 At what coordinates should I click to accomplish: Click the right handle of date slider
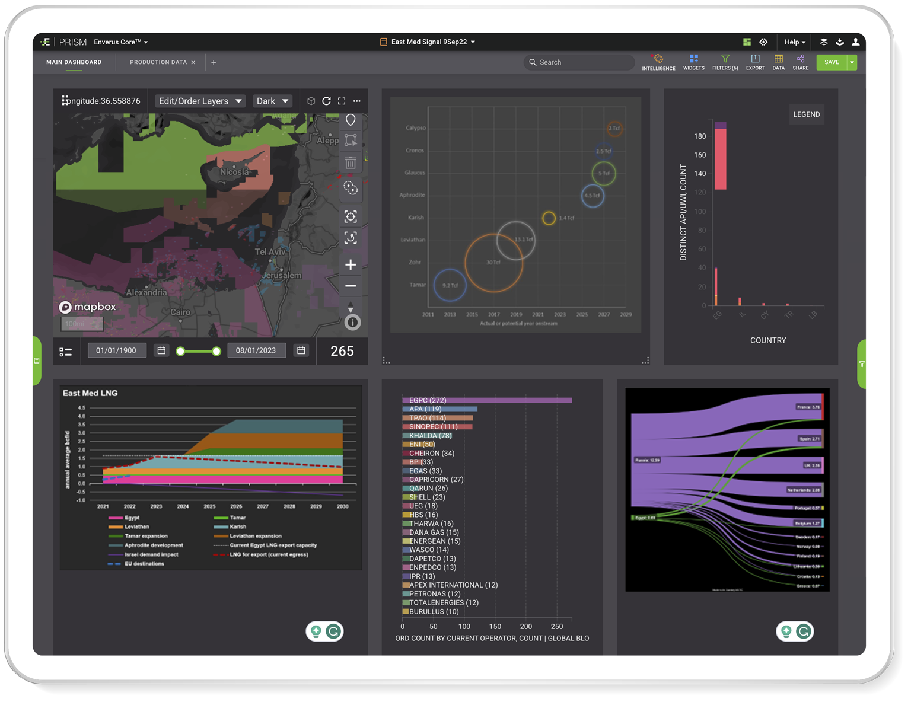(216, 352)
